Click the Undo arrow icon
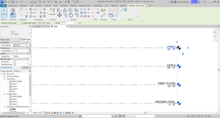Viewport: 220px width, 118px height. click(21, 2)
